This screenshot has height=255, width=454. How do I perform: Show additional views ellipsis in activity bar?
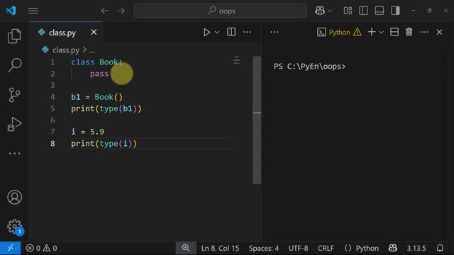point(14,154)
